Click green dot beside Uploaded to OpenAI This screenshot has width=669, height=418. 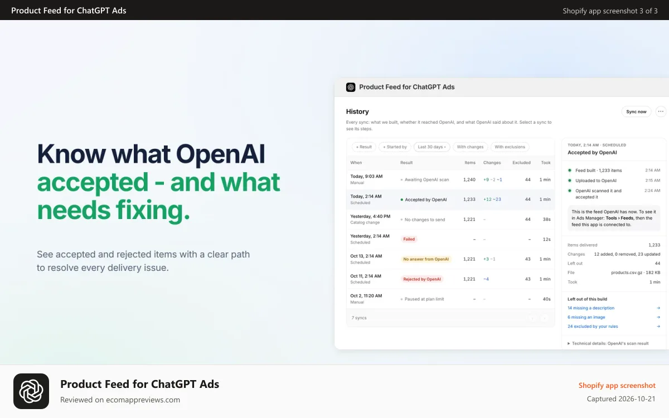click(x=570, y=181)
